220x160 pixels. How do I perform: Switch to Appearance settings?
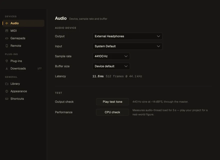tap(23, 91)
